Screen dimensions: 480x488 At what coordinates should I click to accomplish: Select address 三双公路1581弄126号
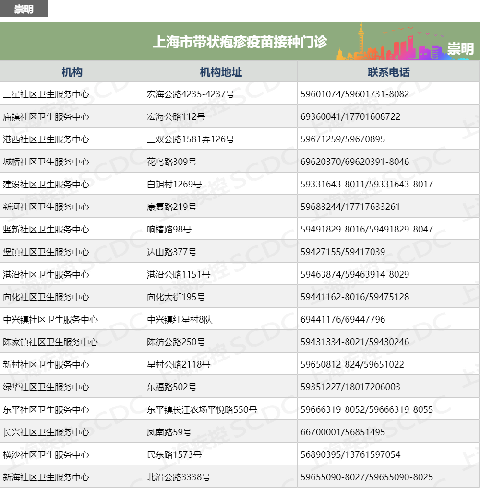click(191, 139)
